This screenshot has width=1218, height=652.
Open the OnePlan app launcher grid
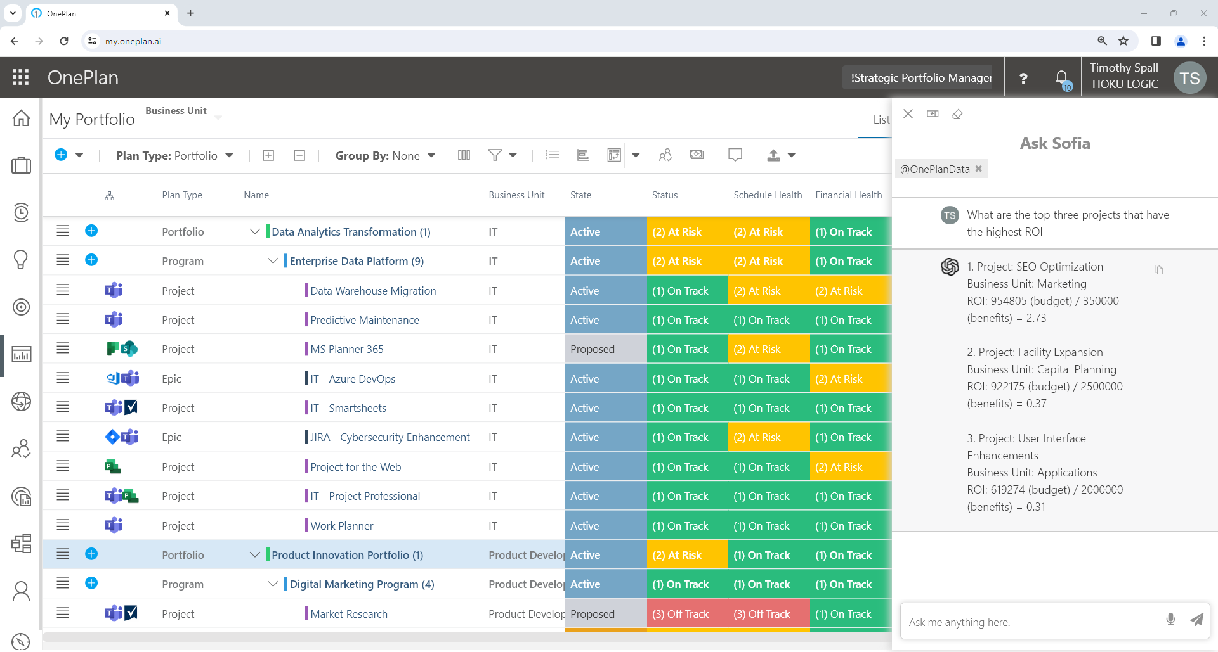(21, 77)
